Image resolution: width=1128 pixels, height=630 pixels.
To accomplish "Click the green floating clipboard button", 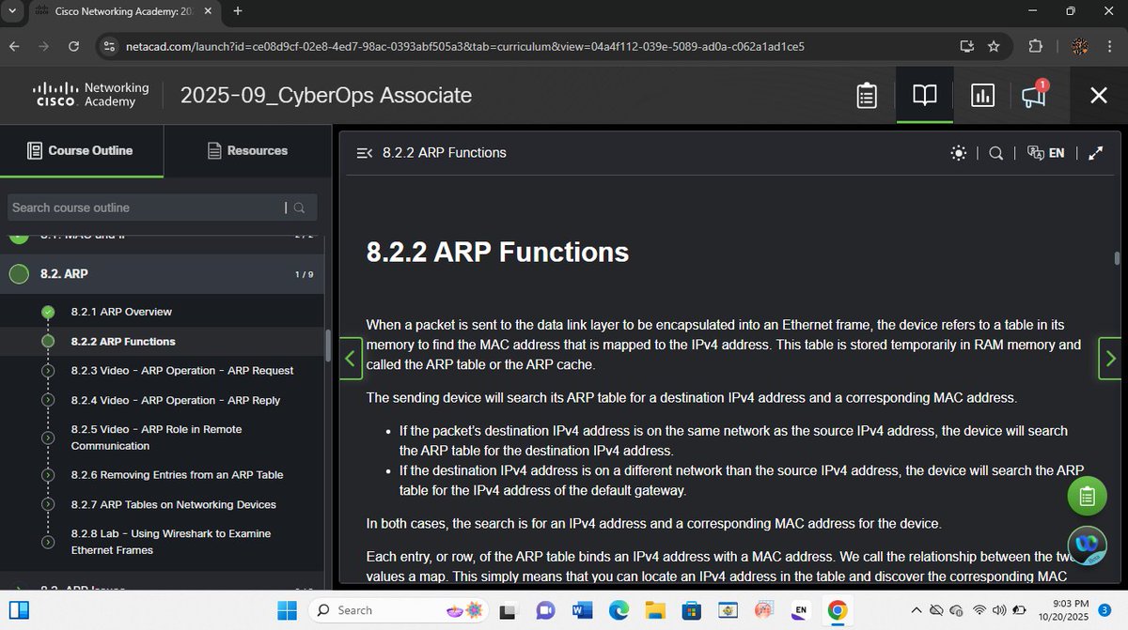I will (x=1087, y=496).
